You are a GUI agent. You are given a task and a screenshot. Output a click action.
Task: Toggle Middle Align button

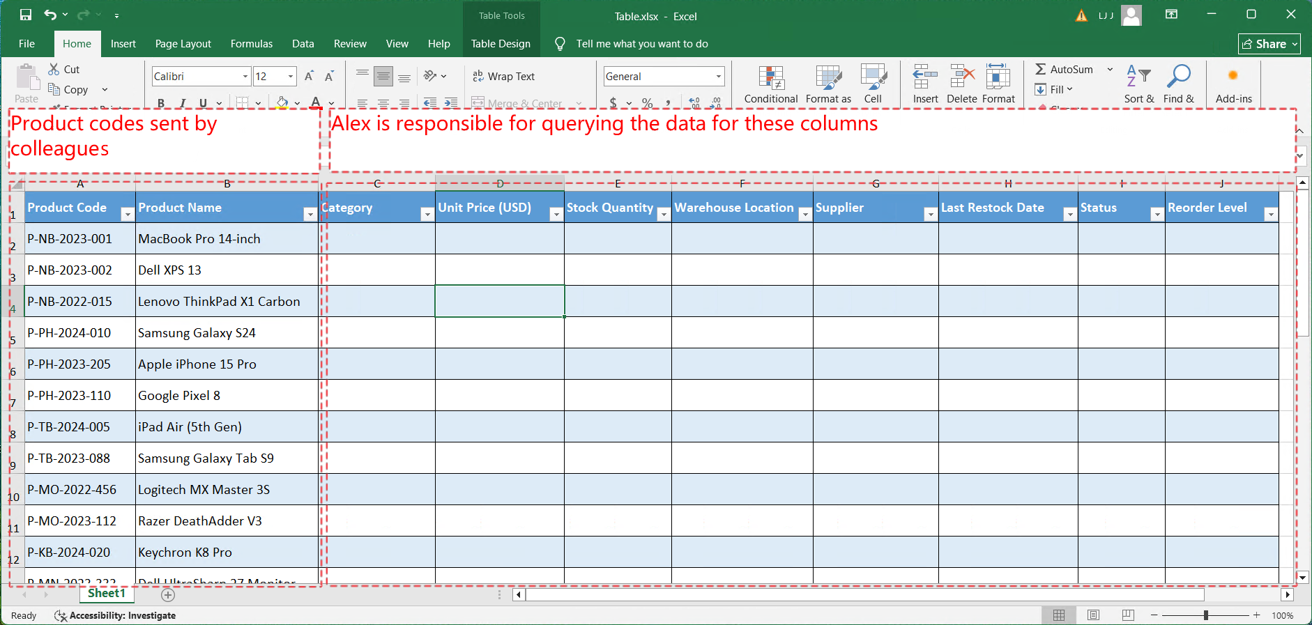click(383, 76)
